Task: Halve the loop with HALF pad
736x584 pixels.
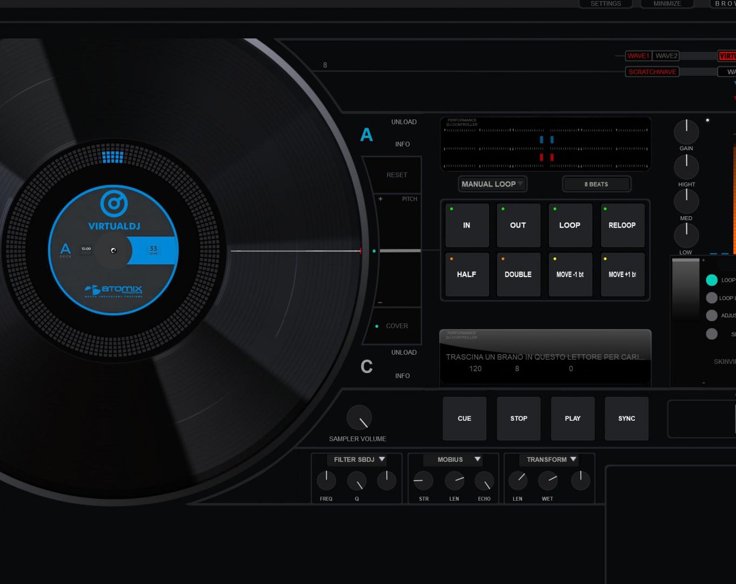Action: 467,274
